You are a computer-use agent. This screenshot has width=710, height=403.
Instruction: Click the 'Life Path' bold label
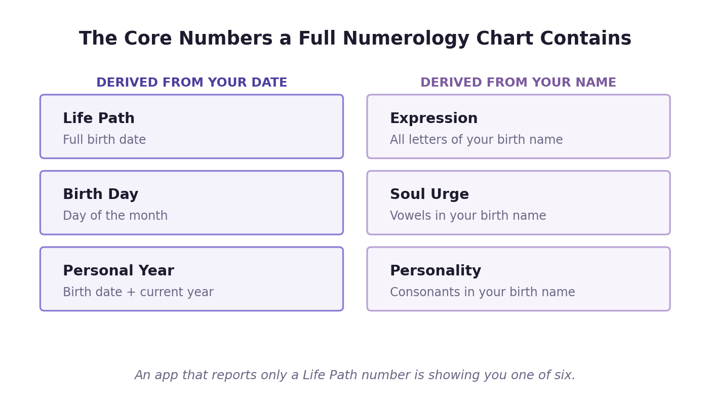[x=99, y=119]
